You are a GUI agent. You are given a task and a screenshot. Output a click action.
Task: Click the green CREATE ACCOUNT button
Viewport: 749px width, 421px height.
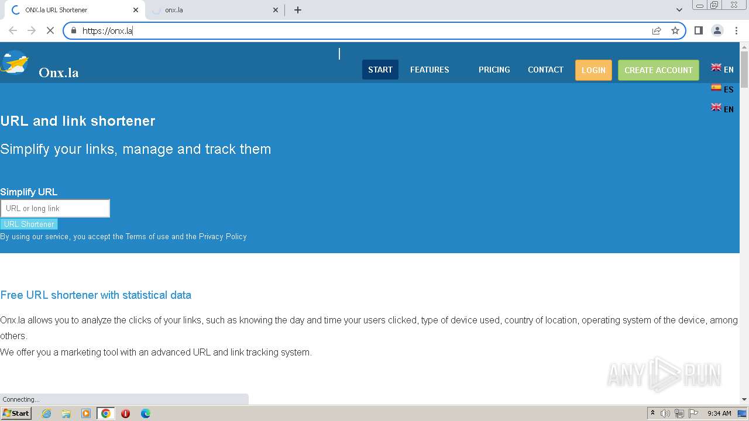click(x=658, y=70)
